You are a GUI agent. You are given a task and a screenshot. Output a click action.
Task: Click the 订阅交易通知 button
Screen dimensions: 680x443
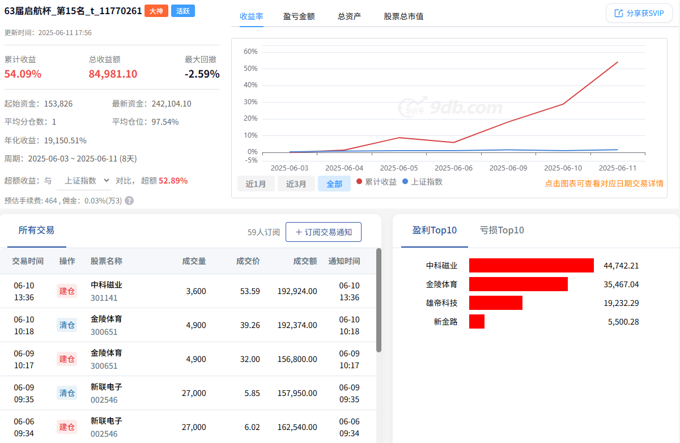(324, 232)
